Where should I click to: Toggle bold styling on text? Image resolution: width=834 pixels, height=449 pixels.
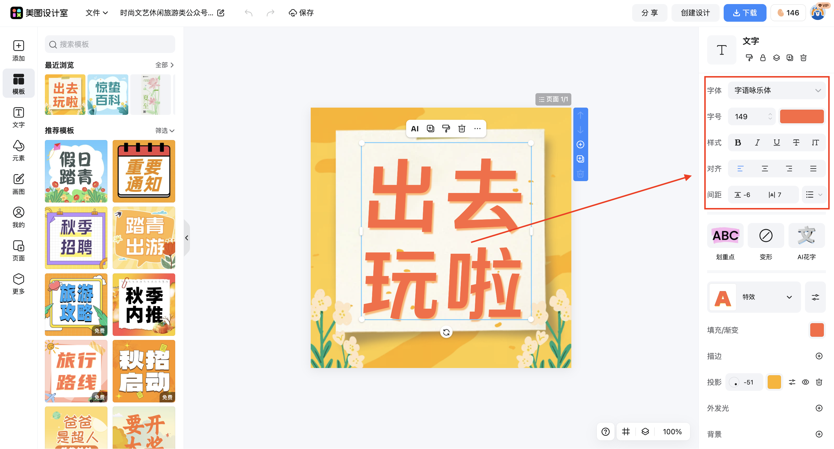coord(738,142)
